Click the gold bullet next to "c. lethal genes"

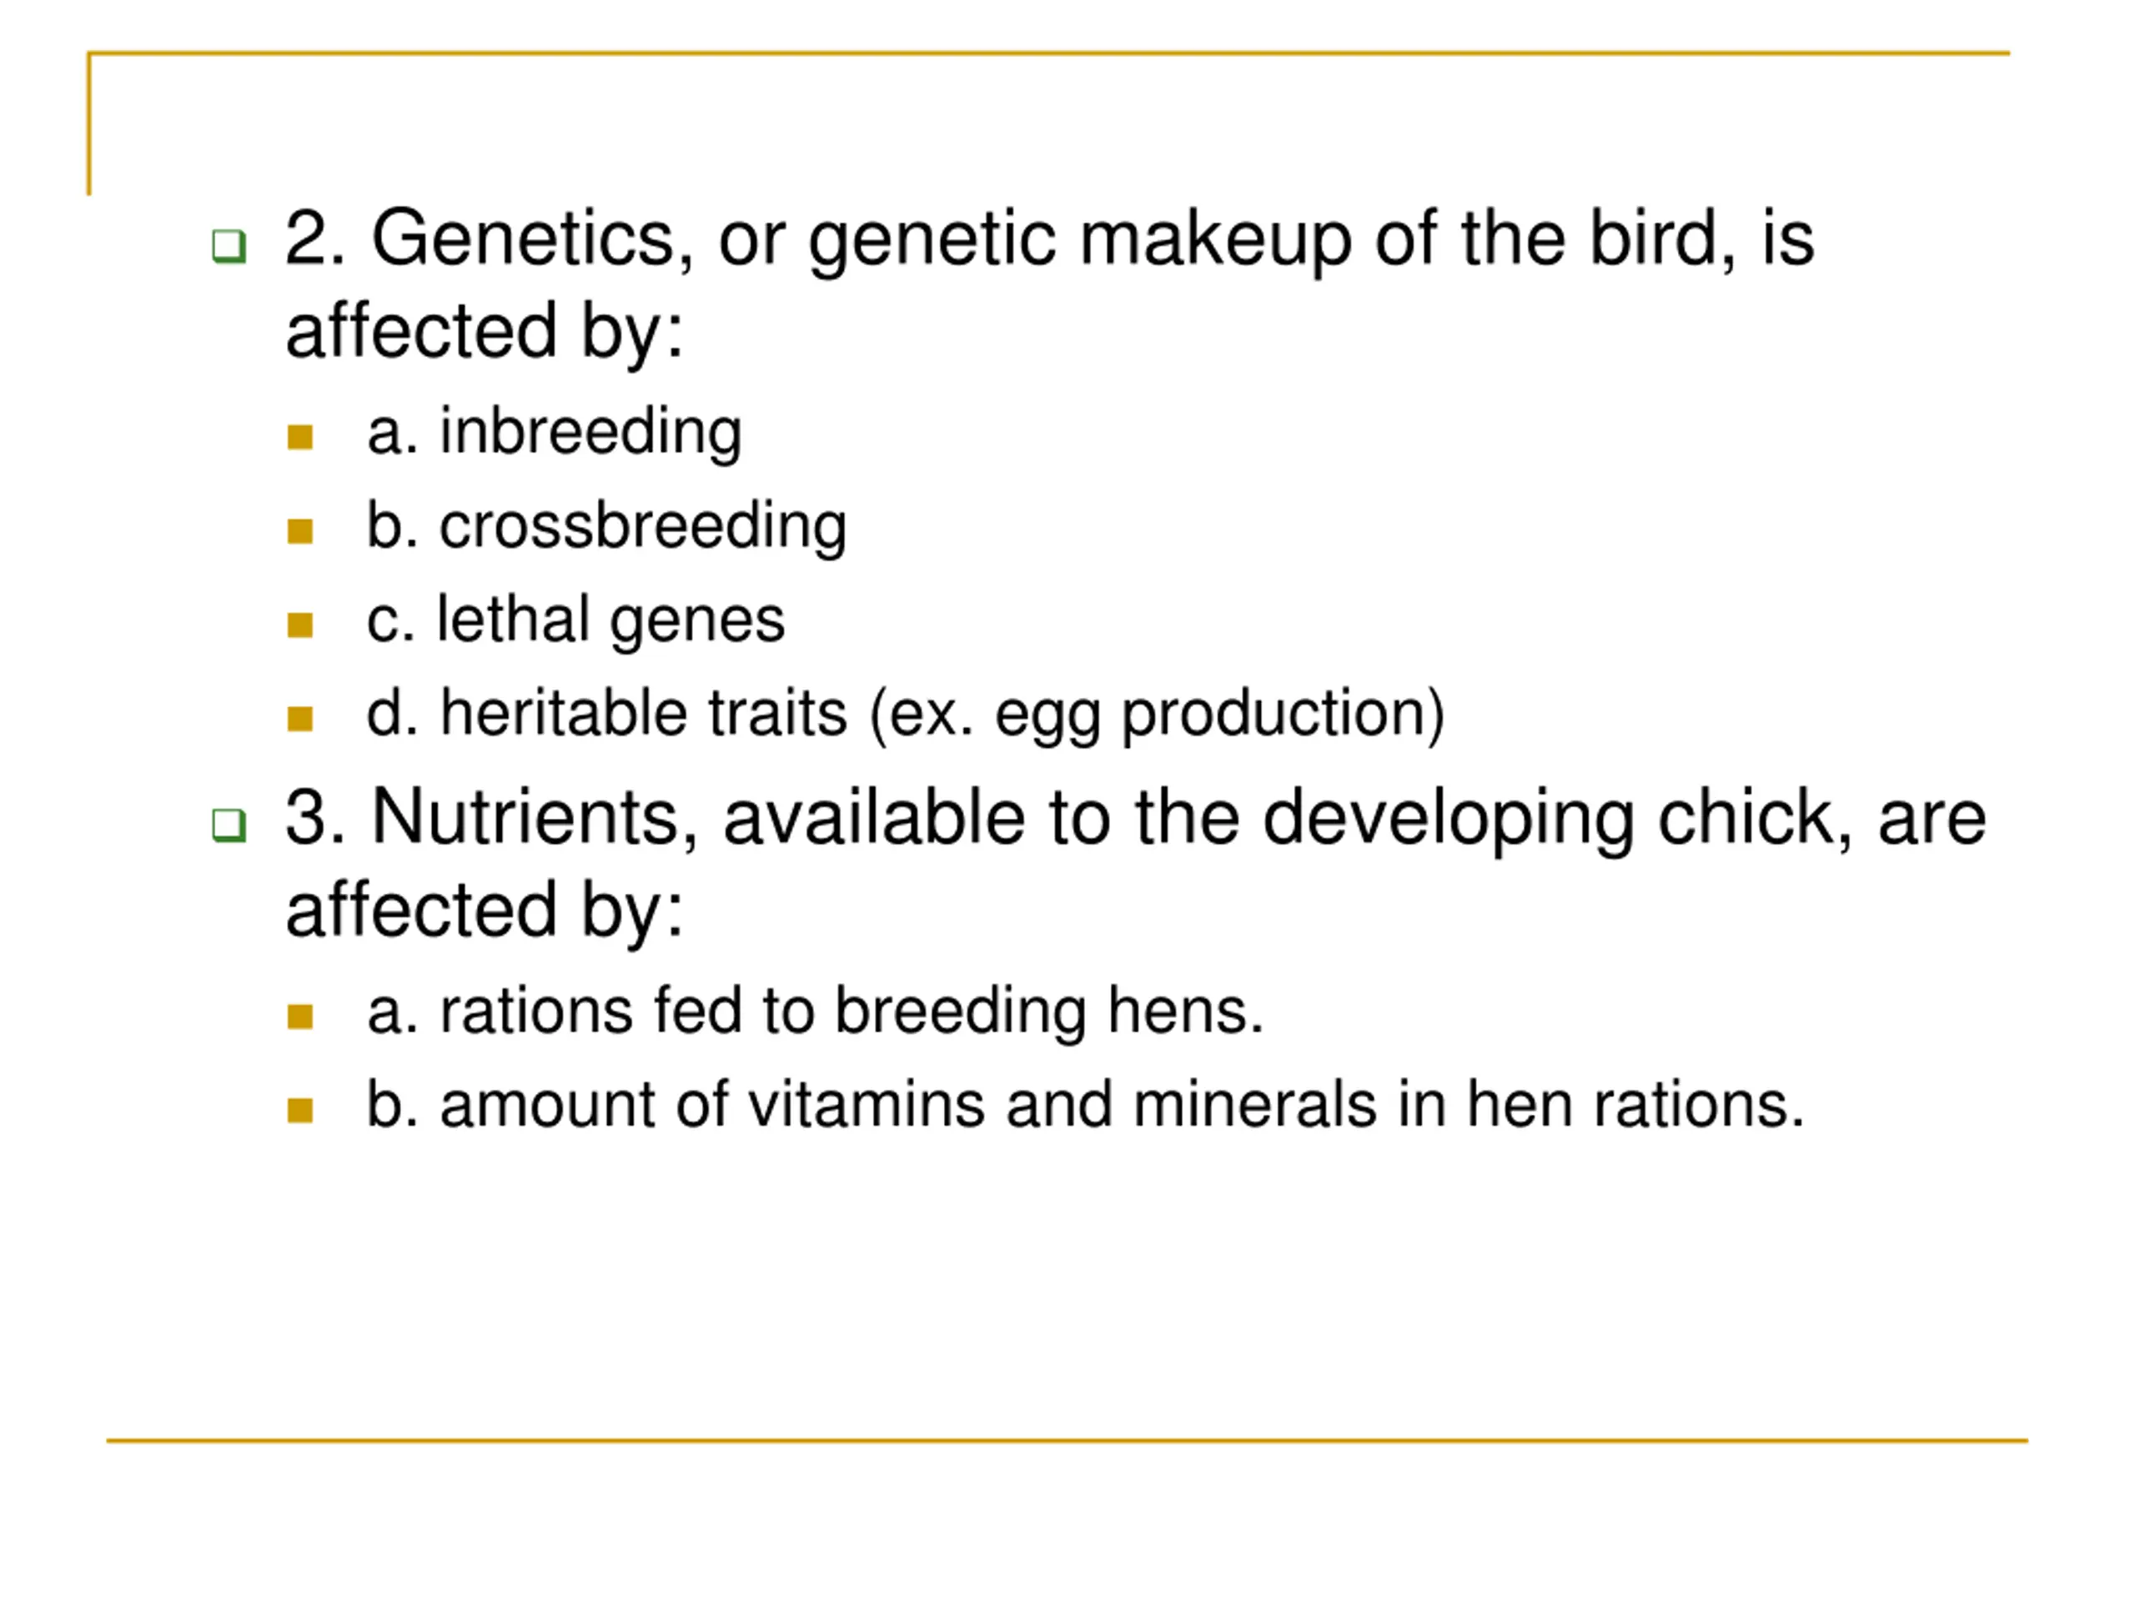click(300, 625)
